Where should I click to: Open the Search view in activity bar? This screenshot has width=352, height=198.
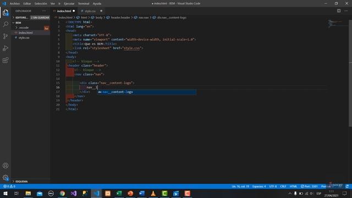tap(5, 24)
